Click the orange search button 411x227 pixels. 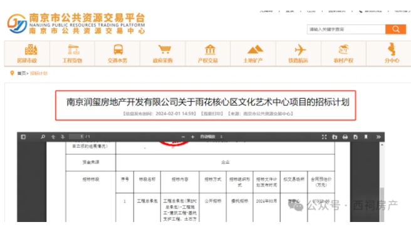[395, 29]
